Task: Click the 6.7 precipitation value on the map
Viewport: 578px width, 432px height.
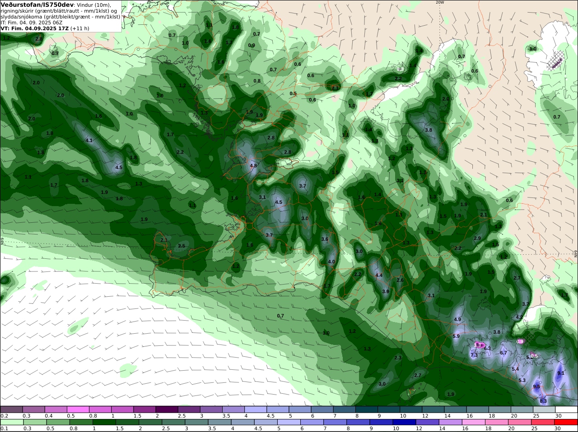Action: (x=504, y=353)
